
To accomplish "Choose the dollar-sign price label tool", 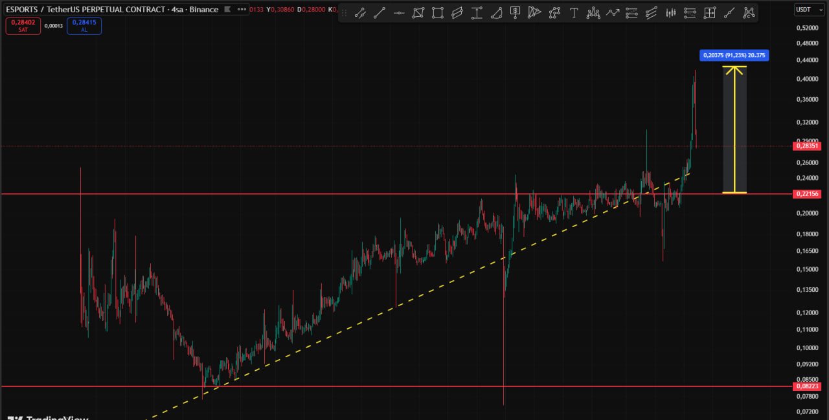I will click(x=516, y=13).
